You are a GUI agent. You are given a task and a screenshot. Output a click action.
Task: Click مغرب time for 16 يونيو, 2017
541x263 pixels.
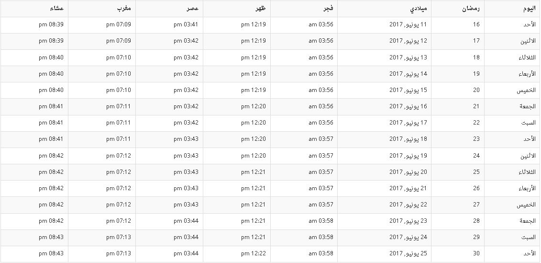pos(118,106)
